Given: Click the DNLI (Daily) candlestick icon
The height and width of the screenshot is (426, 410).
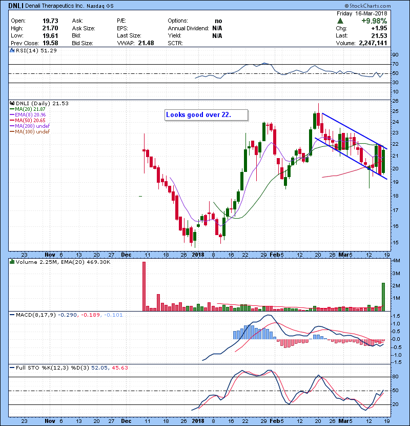Looking at the screenshot, I should pos(12,103).
